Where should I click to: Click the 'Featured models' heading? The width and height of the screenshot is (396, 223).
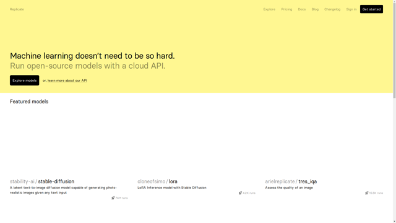click(x=29, y=102)
